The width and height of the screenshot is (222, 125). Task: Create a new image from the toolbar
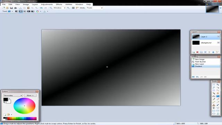pos(3,8)
